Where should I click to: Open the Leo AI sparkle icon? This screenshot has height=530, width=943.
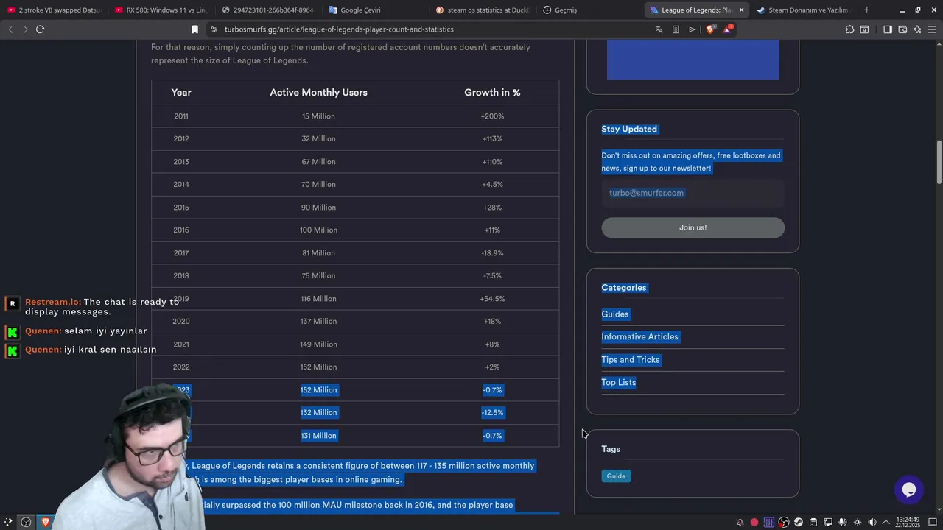[917, 29]
